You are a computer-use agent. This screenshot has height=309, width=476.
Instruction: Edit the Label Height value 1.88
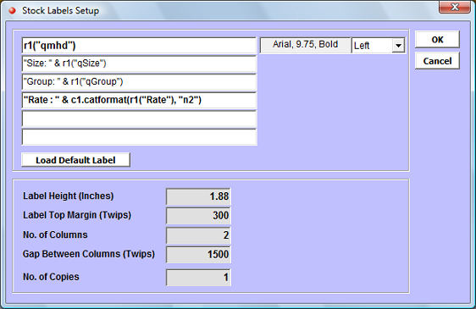[x=198, y=196]
